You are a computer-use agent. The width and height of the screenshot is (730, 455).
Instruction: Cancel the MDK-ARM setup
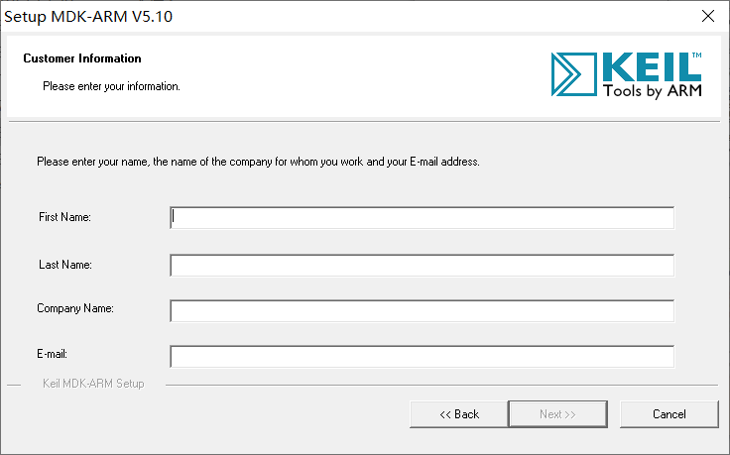click(669, 414)
